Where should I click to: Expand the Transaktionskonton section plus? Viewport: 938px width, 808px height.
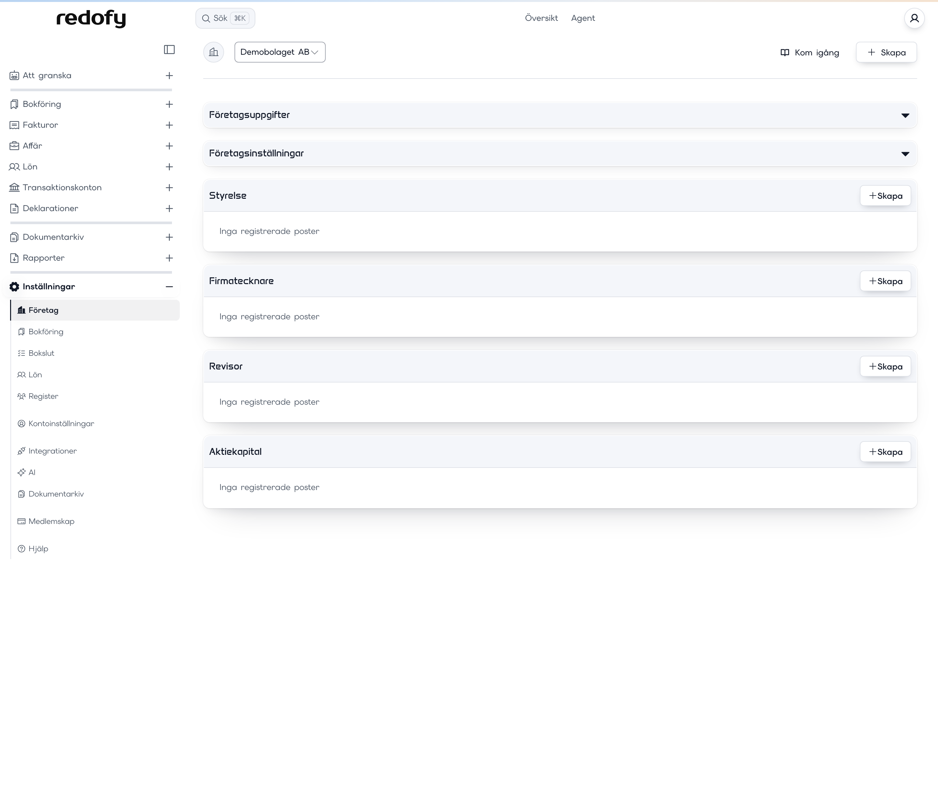coord(169,188)
